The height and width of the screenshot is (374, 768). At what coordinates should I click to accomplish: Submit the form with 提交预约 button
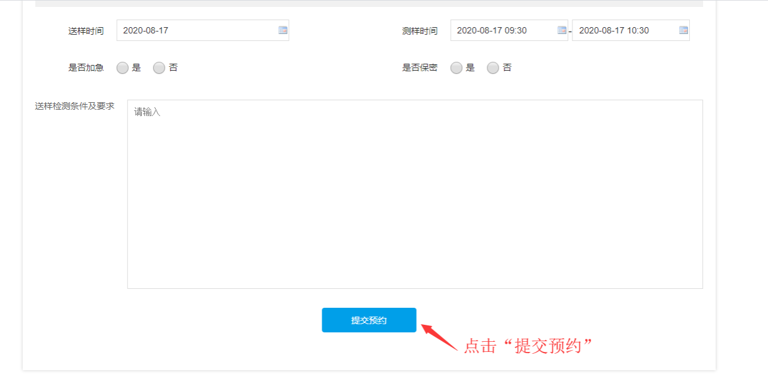pyautogui.click(x=369, y=320)
